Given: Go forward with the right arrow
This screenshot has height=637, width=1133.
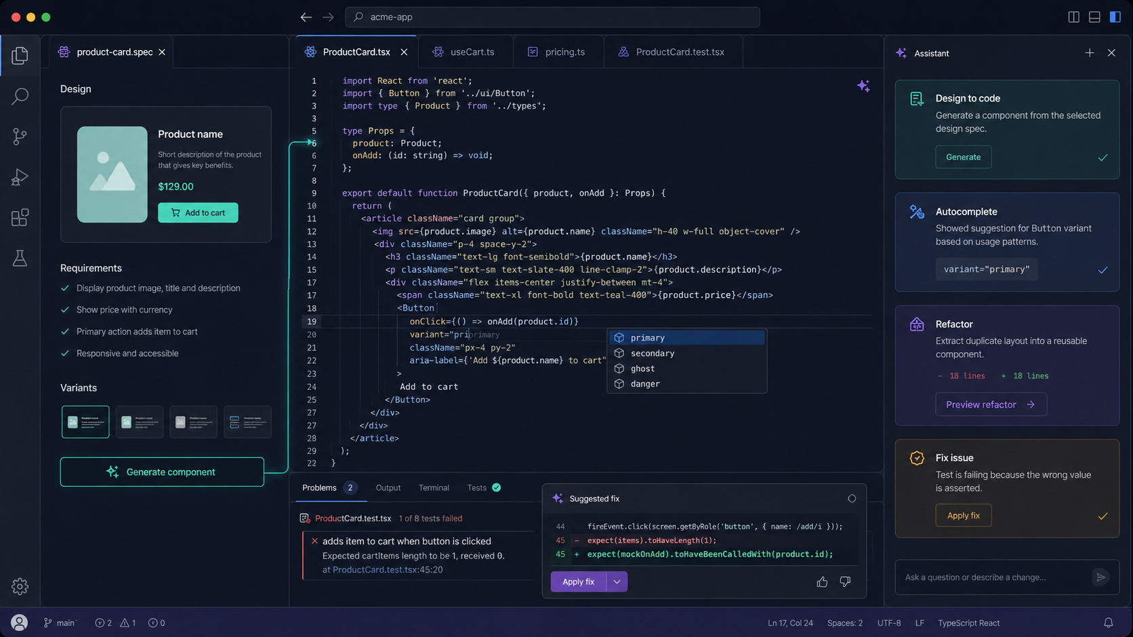Looking at the screenshot, I should [x=328, y=17].
